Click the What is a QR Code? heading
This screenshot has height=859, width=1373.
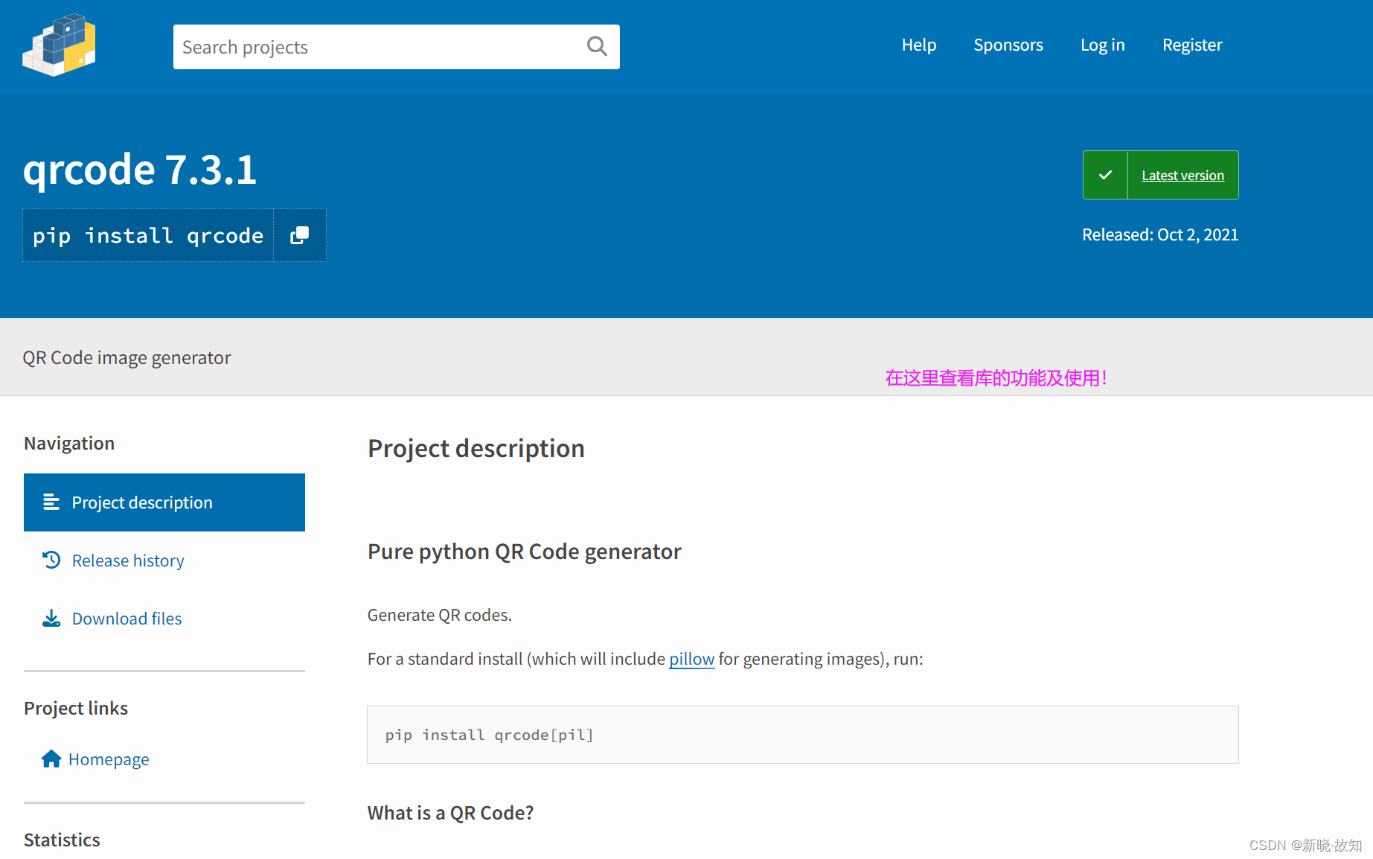(450, 813)
